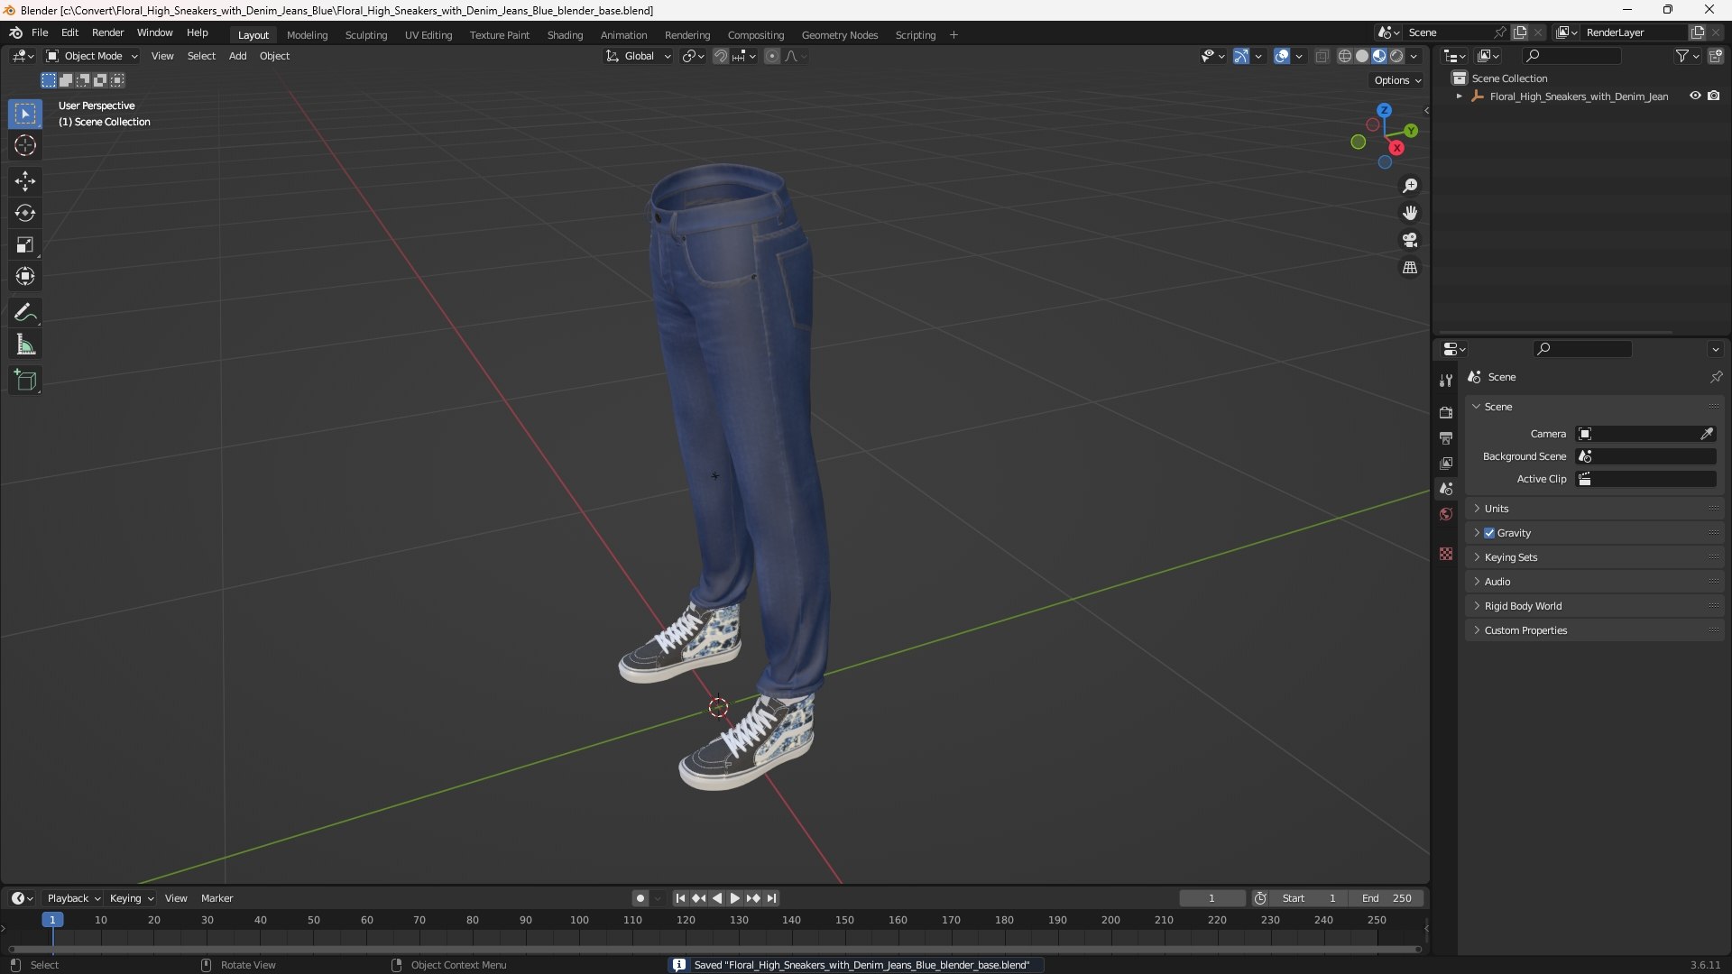This screenshot has height=974, width=1732.
Task: Open the Options dropdown in viewport
Action: pos(1396,80)
